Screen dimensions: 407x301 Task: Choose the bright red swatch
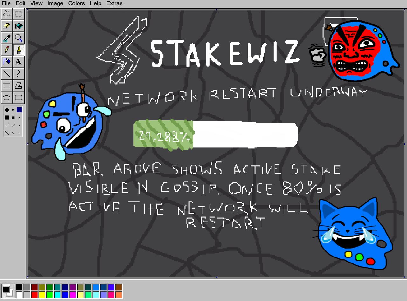[34, 295]
